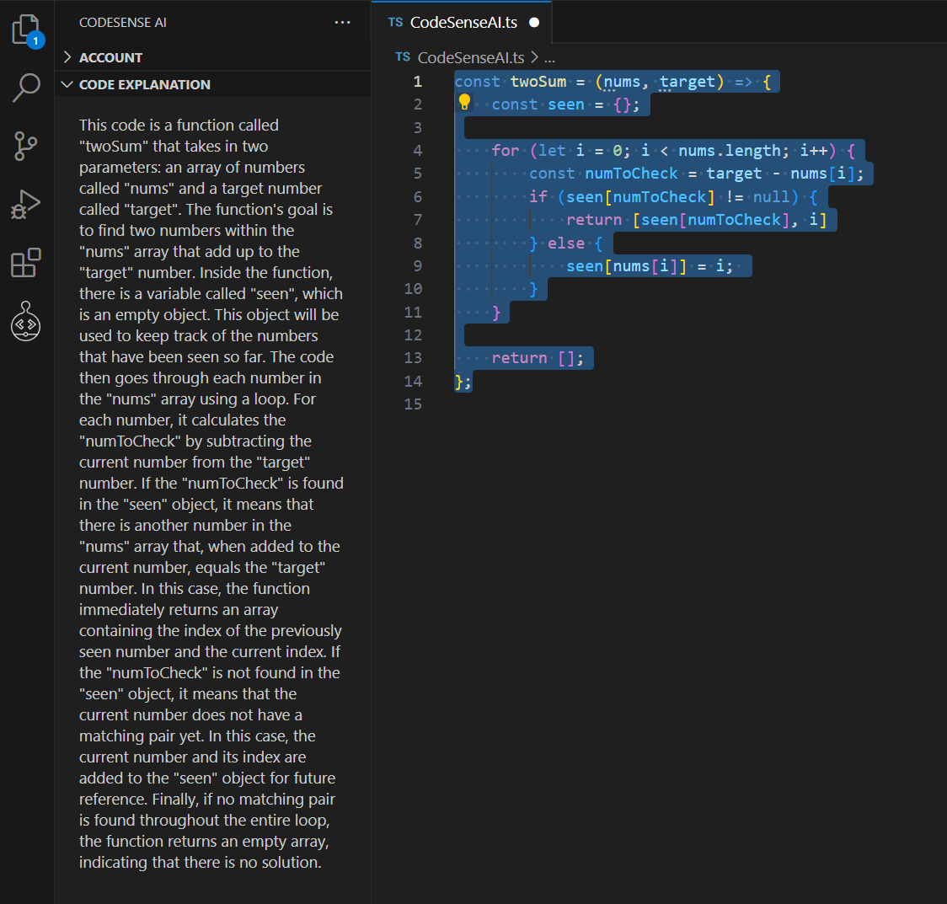Open the Extensions blocks icon

pyautogui.click(x=26, y=263)
